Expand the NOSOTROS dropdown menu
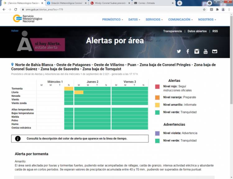Image resolution: width=233 pixels, height=179 pixels. [x=207, y=20]
